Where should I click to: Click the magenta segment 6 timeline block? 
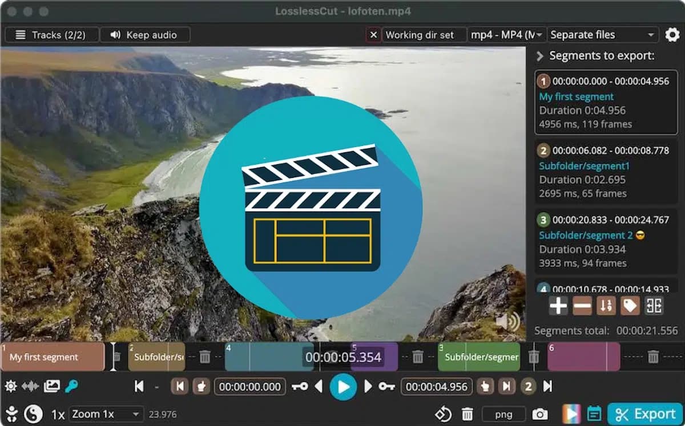pos(584,357)
